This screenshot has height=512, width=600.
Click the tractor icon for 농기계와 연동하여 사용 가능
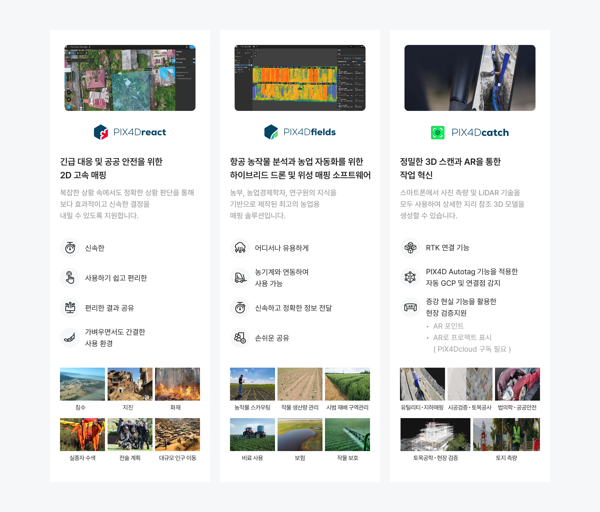click(x=240, y=278)
